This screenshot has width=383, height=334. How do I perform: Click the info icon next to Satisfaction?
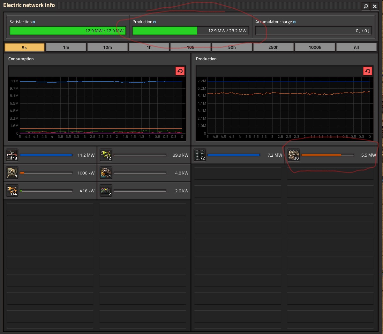click(34, 22)
